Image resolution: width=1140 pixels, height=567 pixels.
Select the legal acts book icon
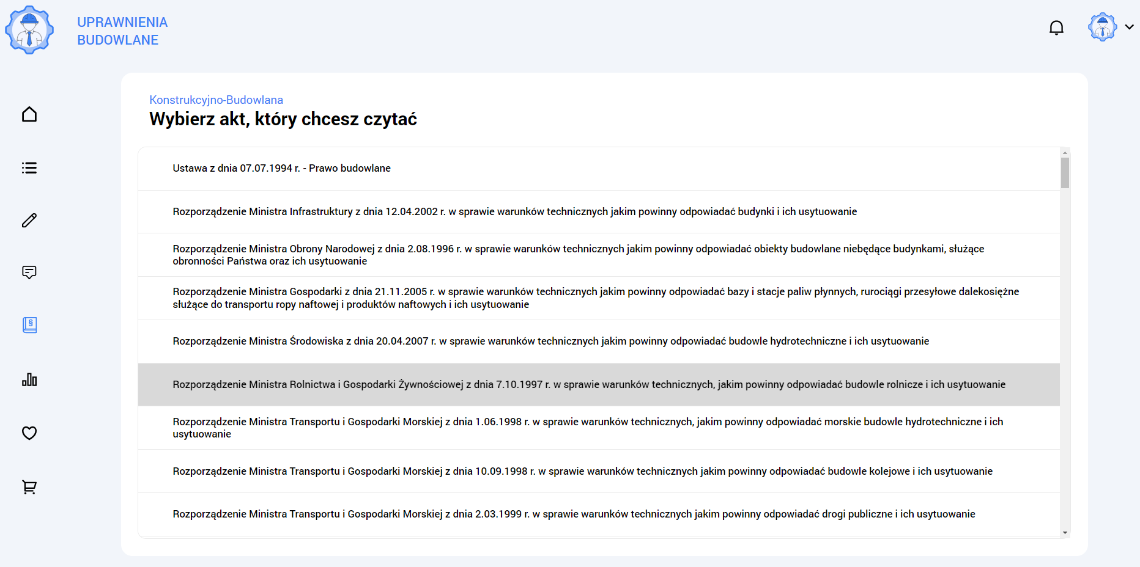click(x=29, y=325)
